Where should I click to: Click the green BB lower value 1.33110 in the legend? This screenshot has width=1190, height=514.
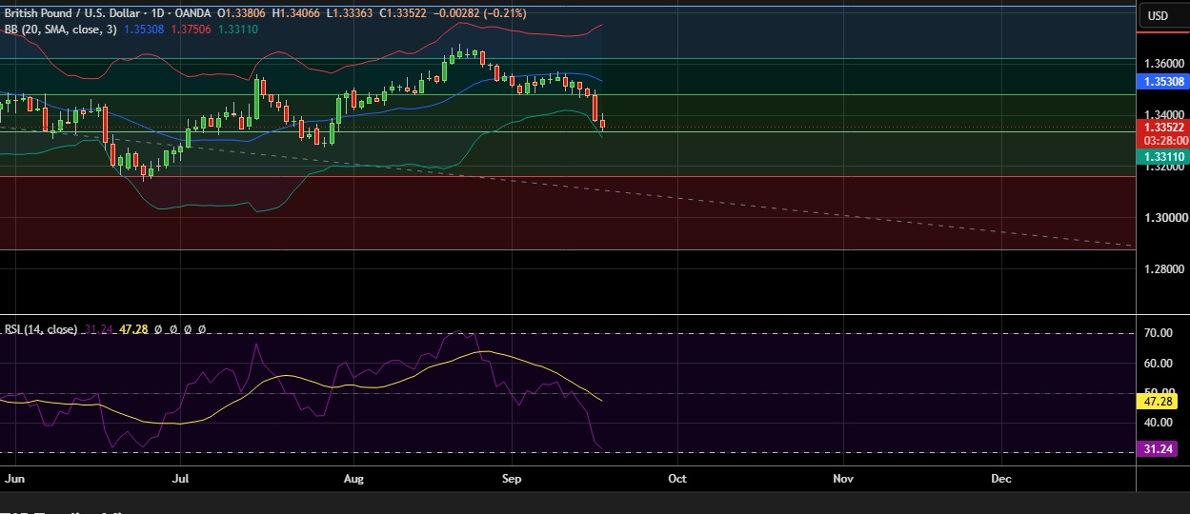pyautogui.click(x=239, y=30)
